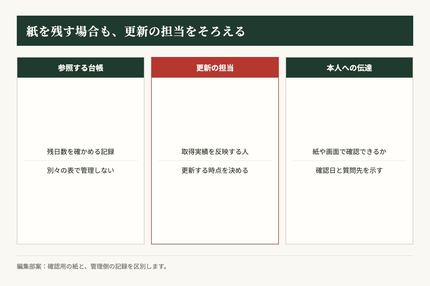Select the red 更新の担当 column header

pos(215,68)
